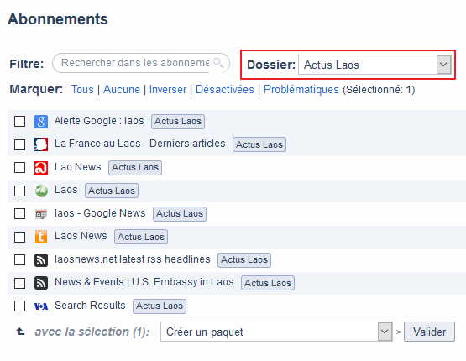The width and height of the screenshot is (466, 361).
Task: Mark all subscriptions with Tous
Action: pyautogui.click(x=82, y=90)
